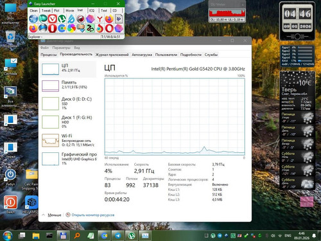Open HEU KMS desktop shortcut
The width and height of the screenshot is (321, 241).
coord(31,204)
